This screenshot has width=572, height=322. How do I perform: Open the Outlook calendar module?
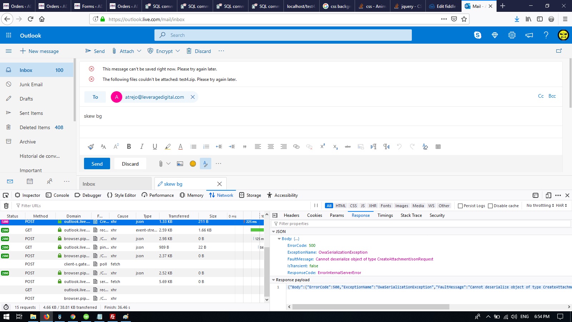click(30, 181)
